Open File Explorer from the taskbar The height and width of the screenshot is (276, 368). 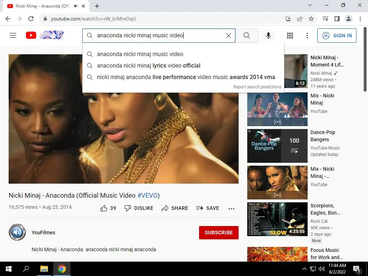(x=44, y=269)
